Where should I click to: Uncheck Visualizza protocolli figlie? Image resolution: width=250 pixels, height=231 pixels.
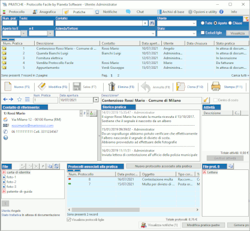(x=69, y=220)
